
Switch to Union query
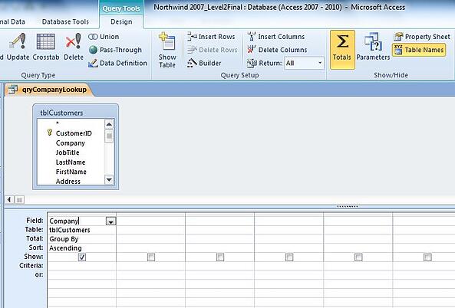(104, 37)
